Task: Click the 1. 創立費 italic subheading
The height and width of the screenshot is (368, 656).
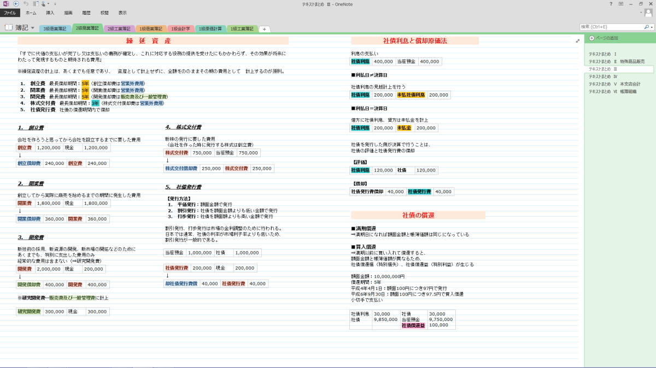Action: (31, 127)
